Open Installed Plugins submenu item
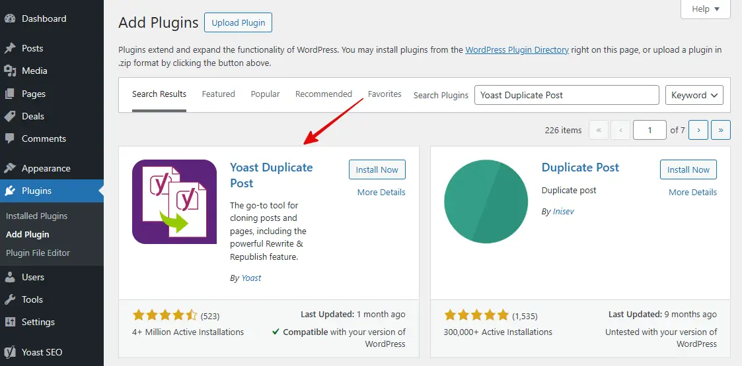 pyautogui.click(x=36, y=216)
